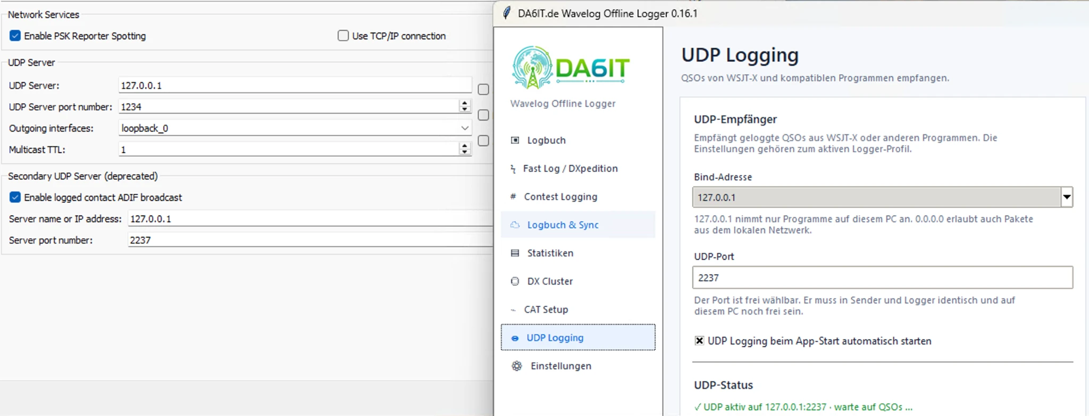This screenshot has height=416, width=1089.
Task: Click the Wavelog Offline Logger sidebar caption
Action: [x=563, y=104]
